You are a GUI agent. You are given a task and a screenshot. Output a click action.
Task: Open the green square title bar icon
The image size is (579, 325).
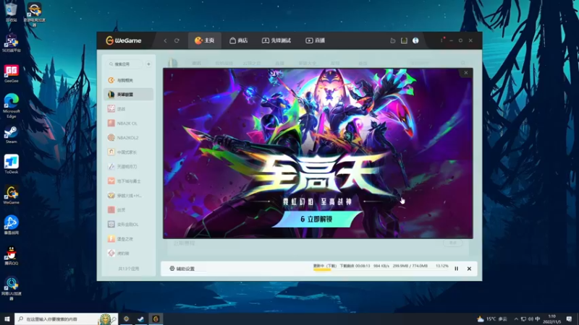coord(404,40)
